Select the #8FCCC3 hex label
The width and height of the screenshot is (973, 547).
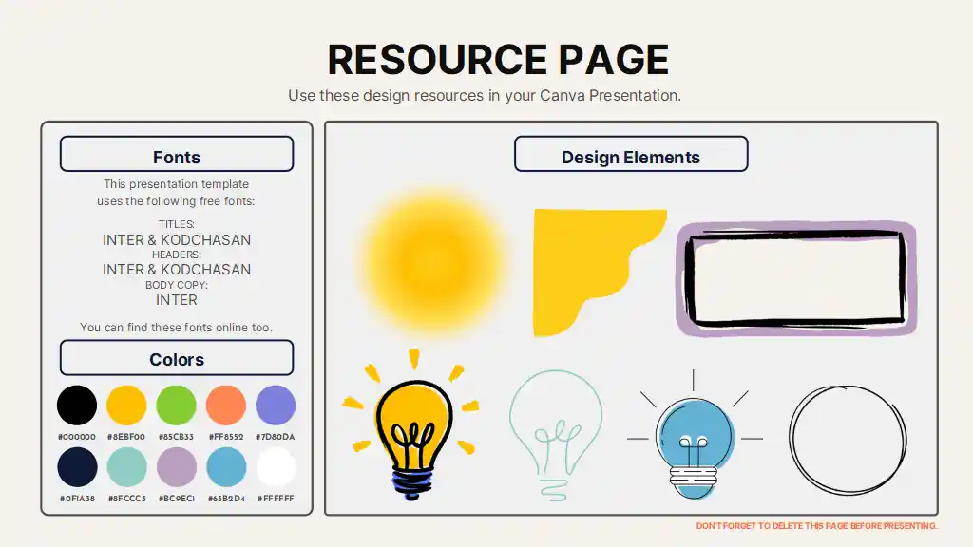tap(126, 499)
